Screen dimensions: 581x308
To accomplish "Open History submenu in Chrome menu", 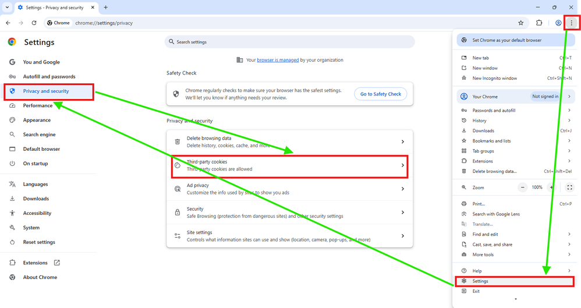I will point(516,121).
